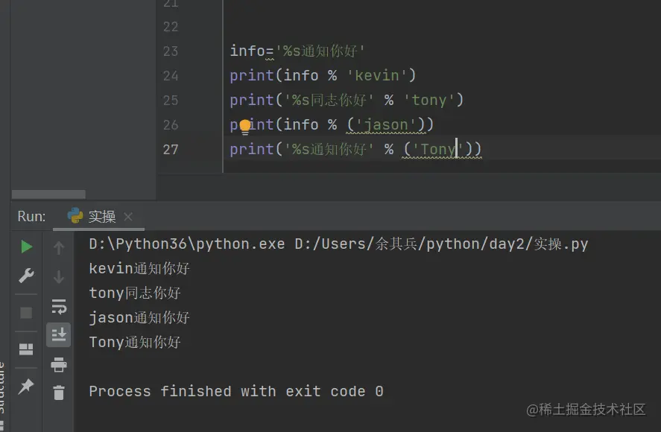
Task: Click the yellow lightbulb intention icon
Action: 245,127
